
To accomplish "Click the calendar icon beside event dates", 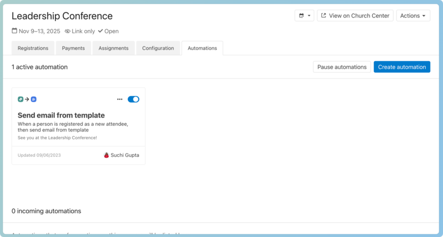I will 14,31.
